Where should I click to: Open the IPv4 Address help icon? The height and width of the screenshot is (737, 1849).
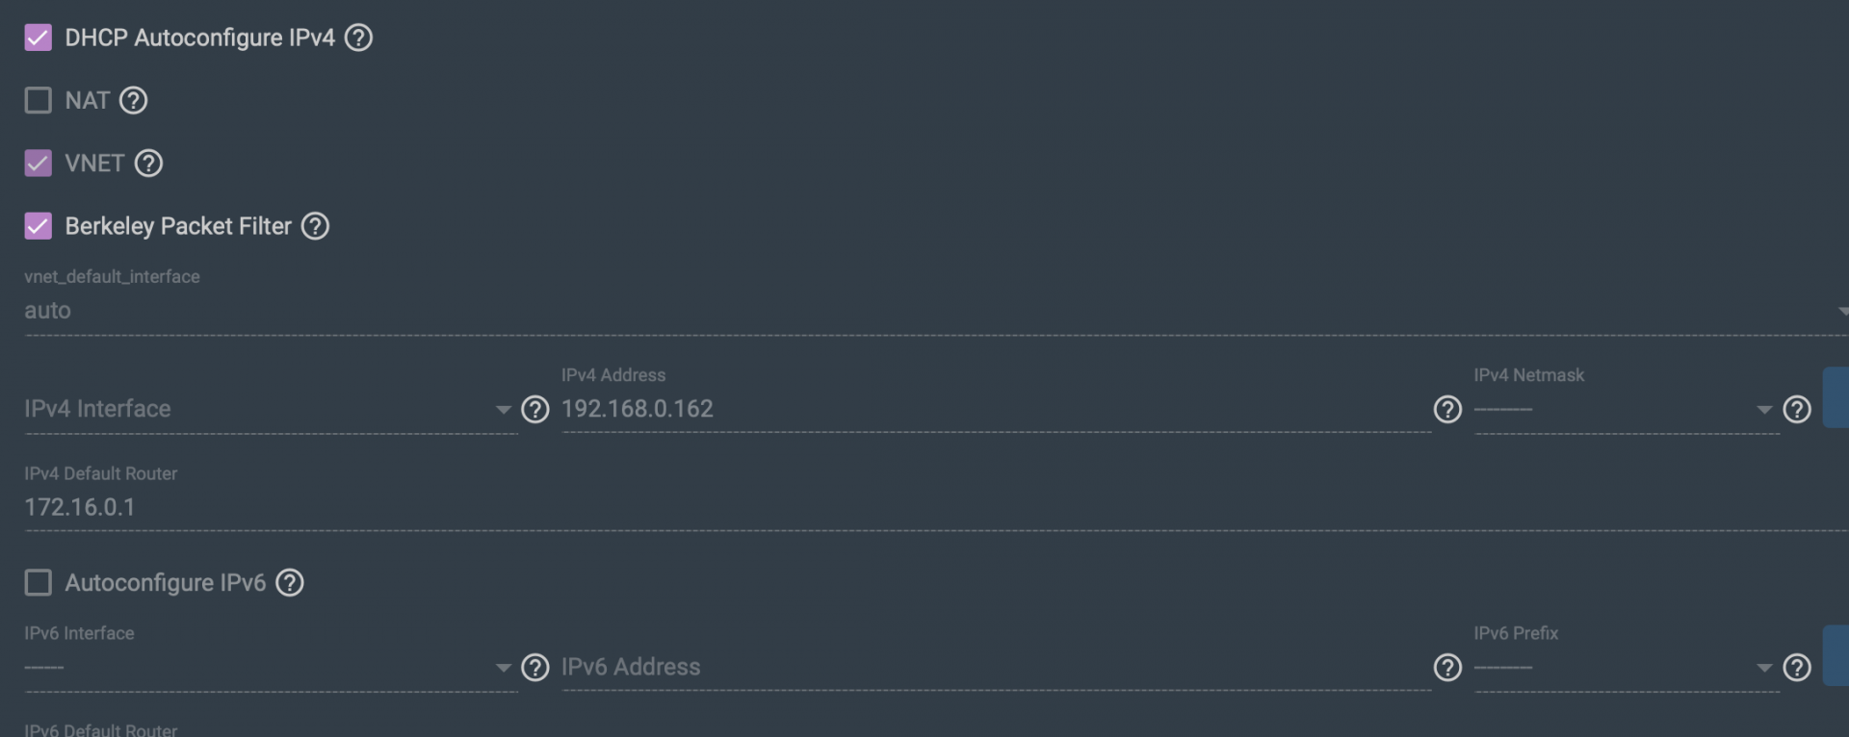pos(1447,410)
